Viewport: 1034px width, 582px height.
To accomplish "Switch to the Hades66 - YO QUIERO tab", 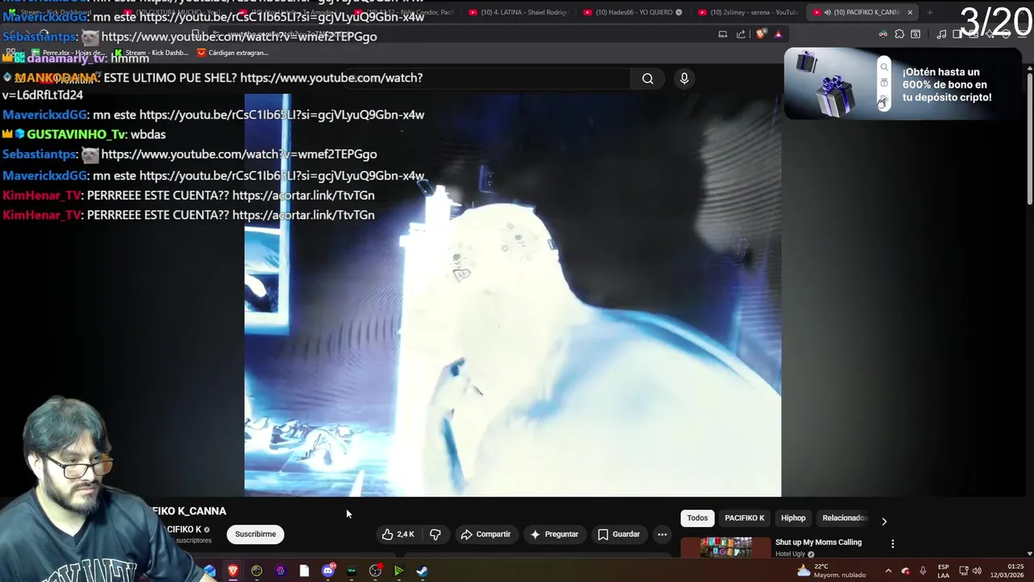I will pos(633,12).
